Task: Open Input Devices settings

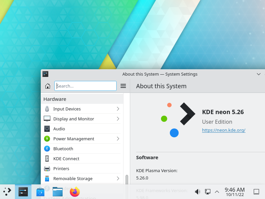Action: coord(82,109)
